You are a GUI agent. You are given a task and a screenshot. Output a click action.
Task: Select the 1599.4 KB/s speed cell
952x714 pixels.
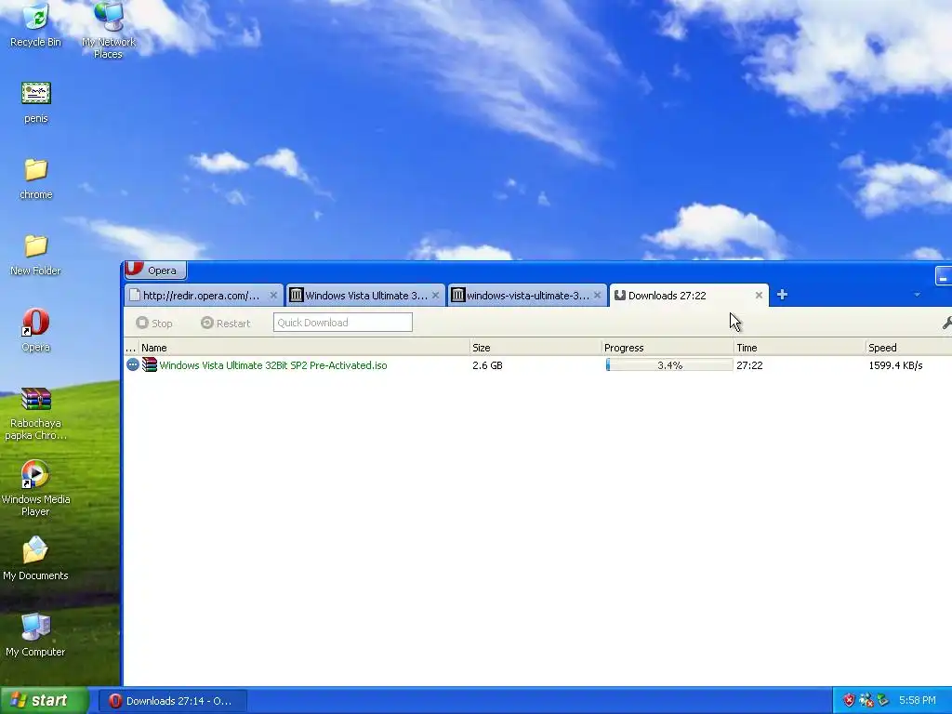(895, 365)
